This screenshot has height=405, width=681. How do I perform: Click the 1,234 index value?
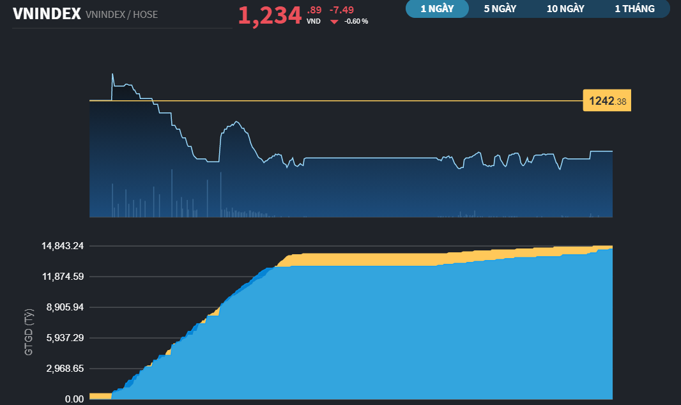270,15
